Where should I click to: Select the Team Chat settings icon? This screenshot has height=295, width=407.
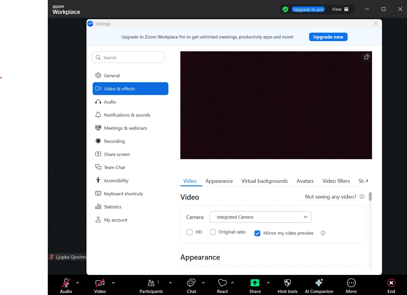click(x=98, y=167)
